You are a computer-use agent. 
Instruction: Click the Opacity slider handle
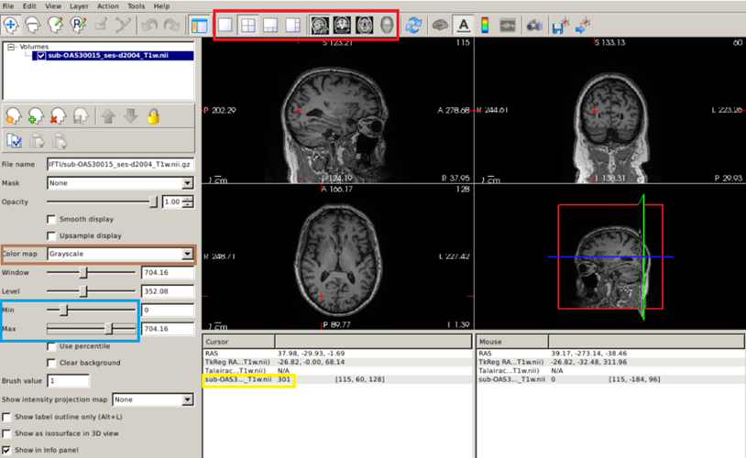click(153, 202)
